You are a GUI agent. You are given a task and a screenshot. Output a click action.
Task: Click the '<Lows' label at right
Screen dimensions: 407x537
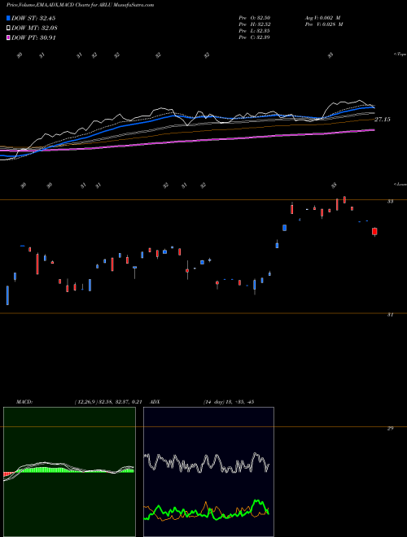click(400, 184)
